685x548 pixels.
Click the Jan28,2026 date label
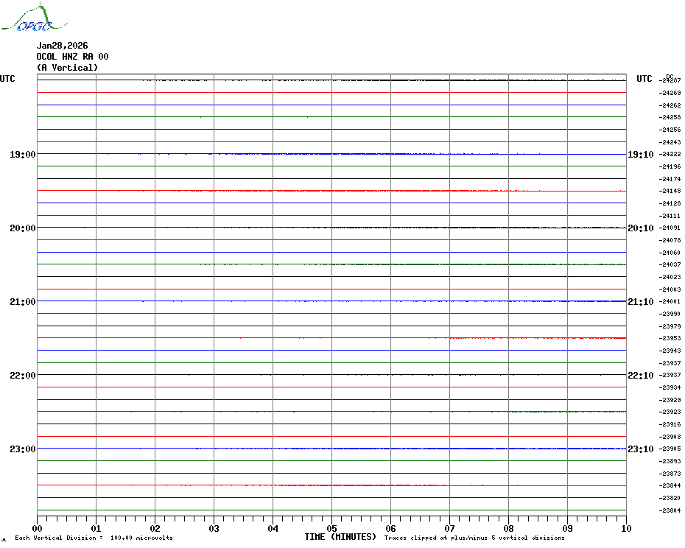click(62, 46)
